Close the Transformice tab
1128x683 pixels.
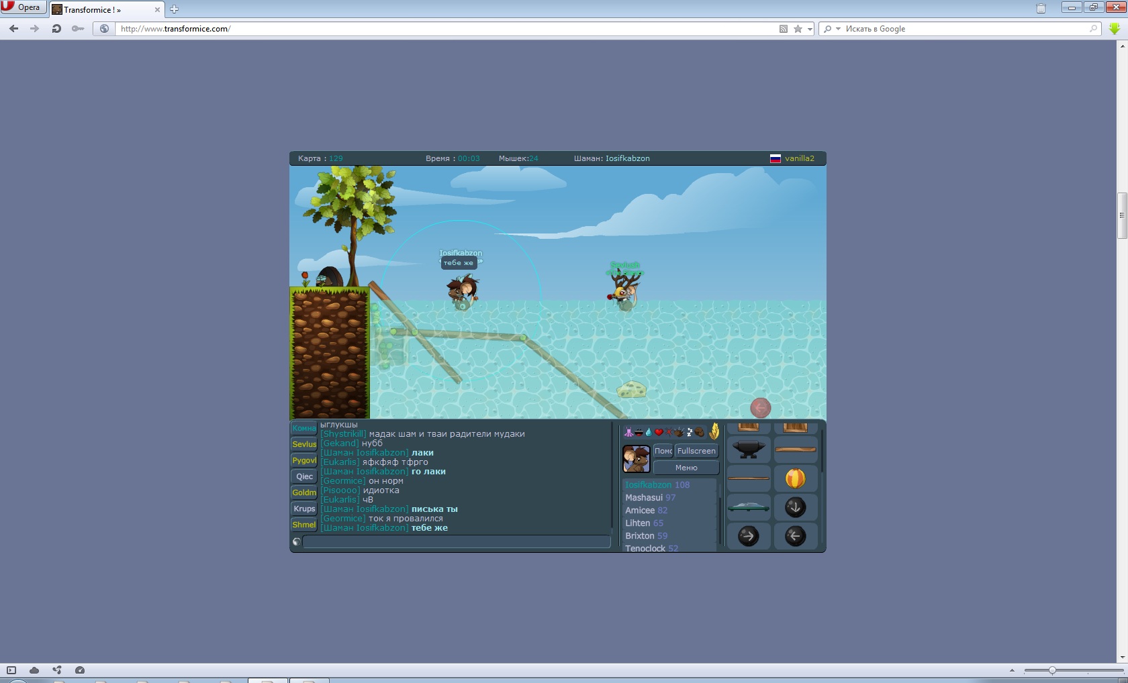[x=158, y=9]
